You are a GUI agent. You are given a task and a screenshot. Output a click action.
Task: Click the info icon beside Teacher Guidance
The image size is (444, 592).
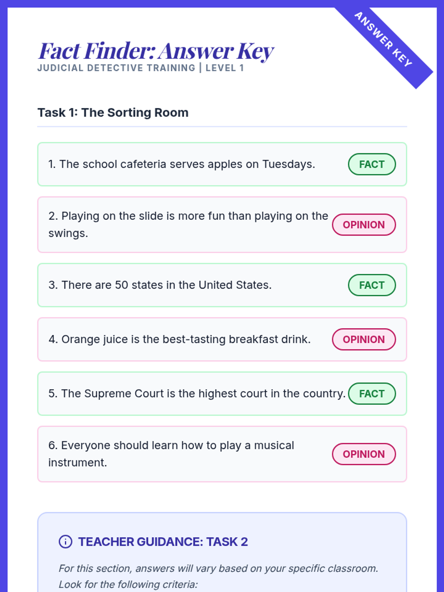pos(65,542)
